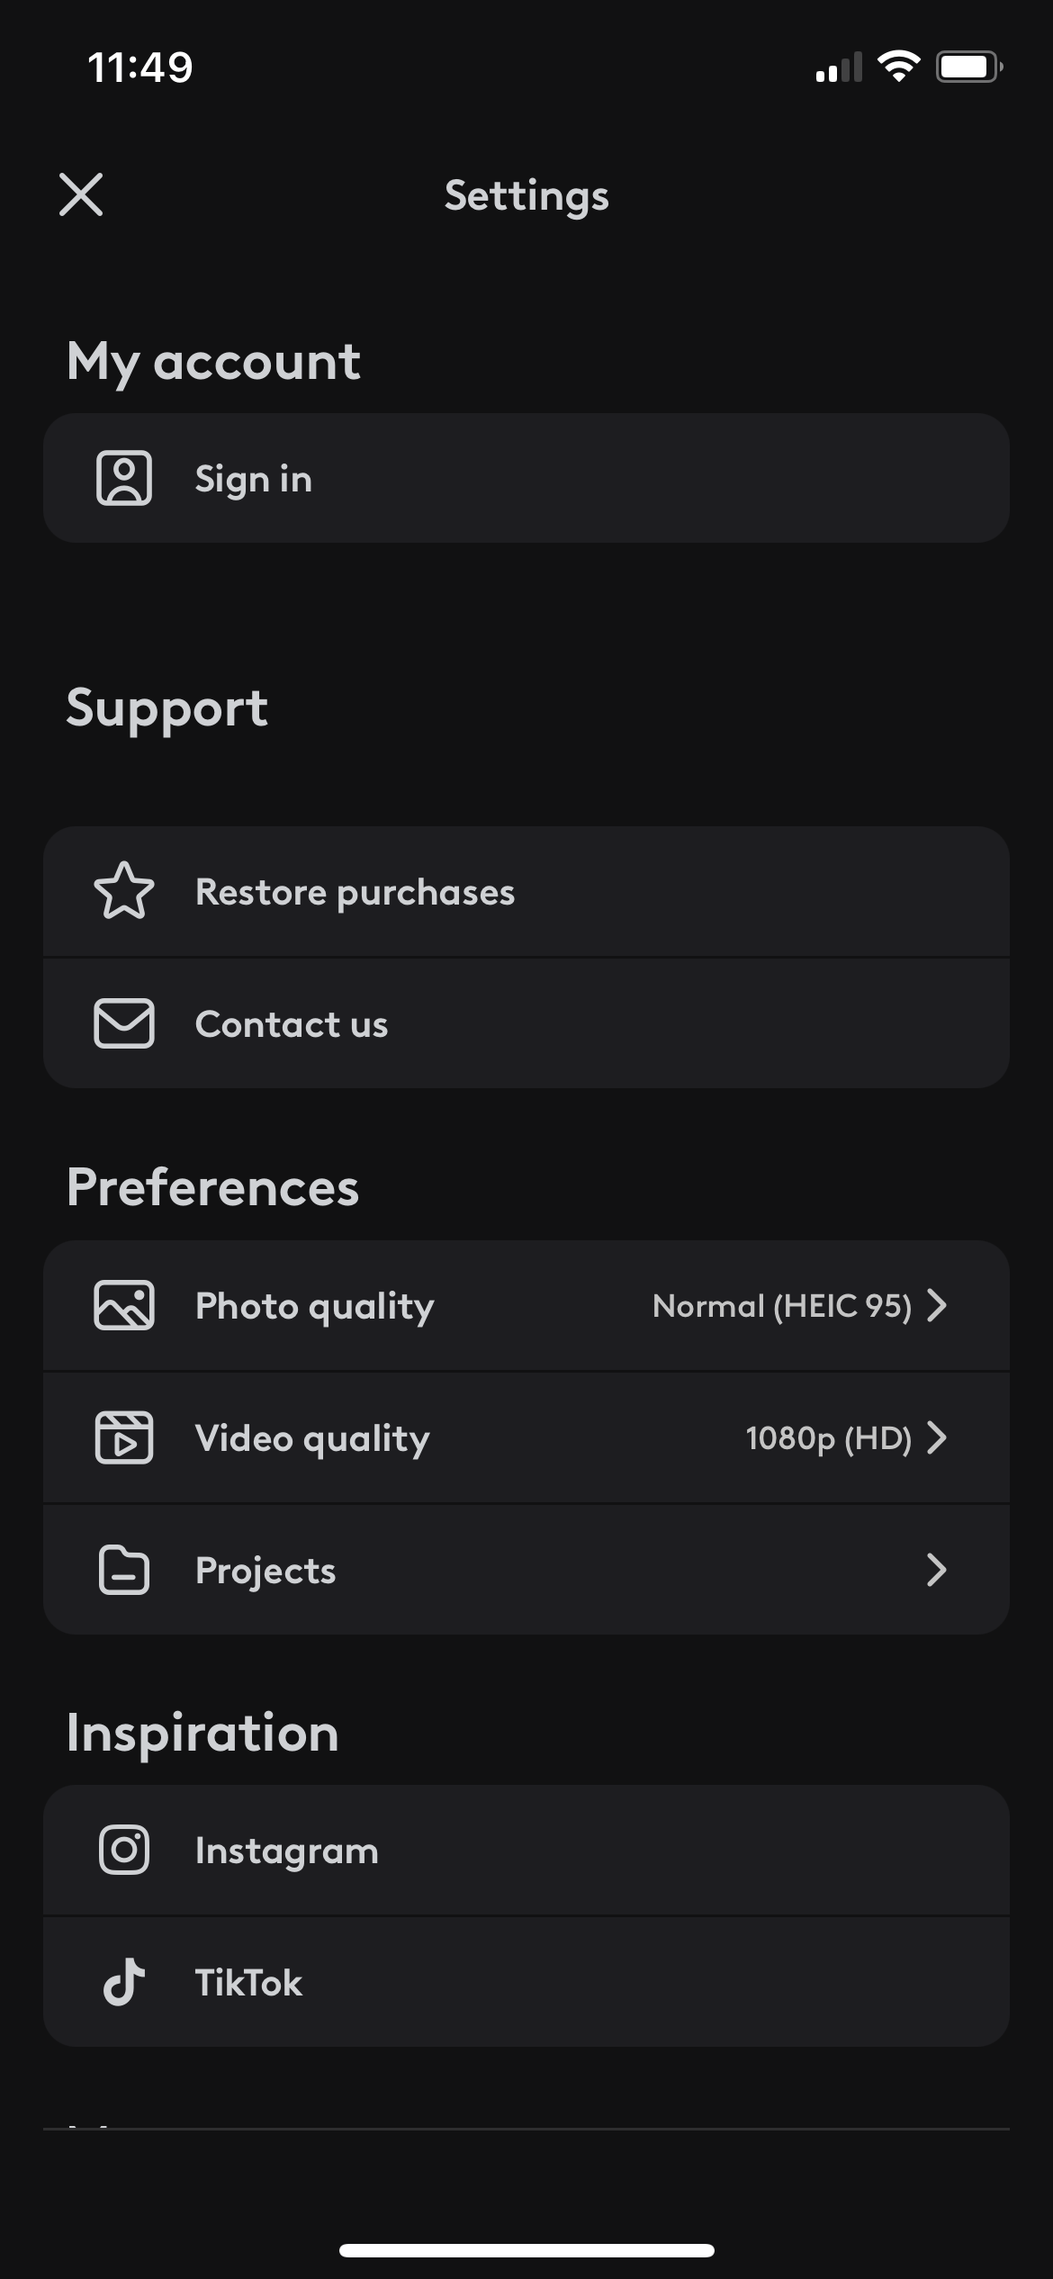Tap the Video quality clapper icon

click(x=124, y=1437)
